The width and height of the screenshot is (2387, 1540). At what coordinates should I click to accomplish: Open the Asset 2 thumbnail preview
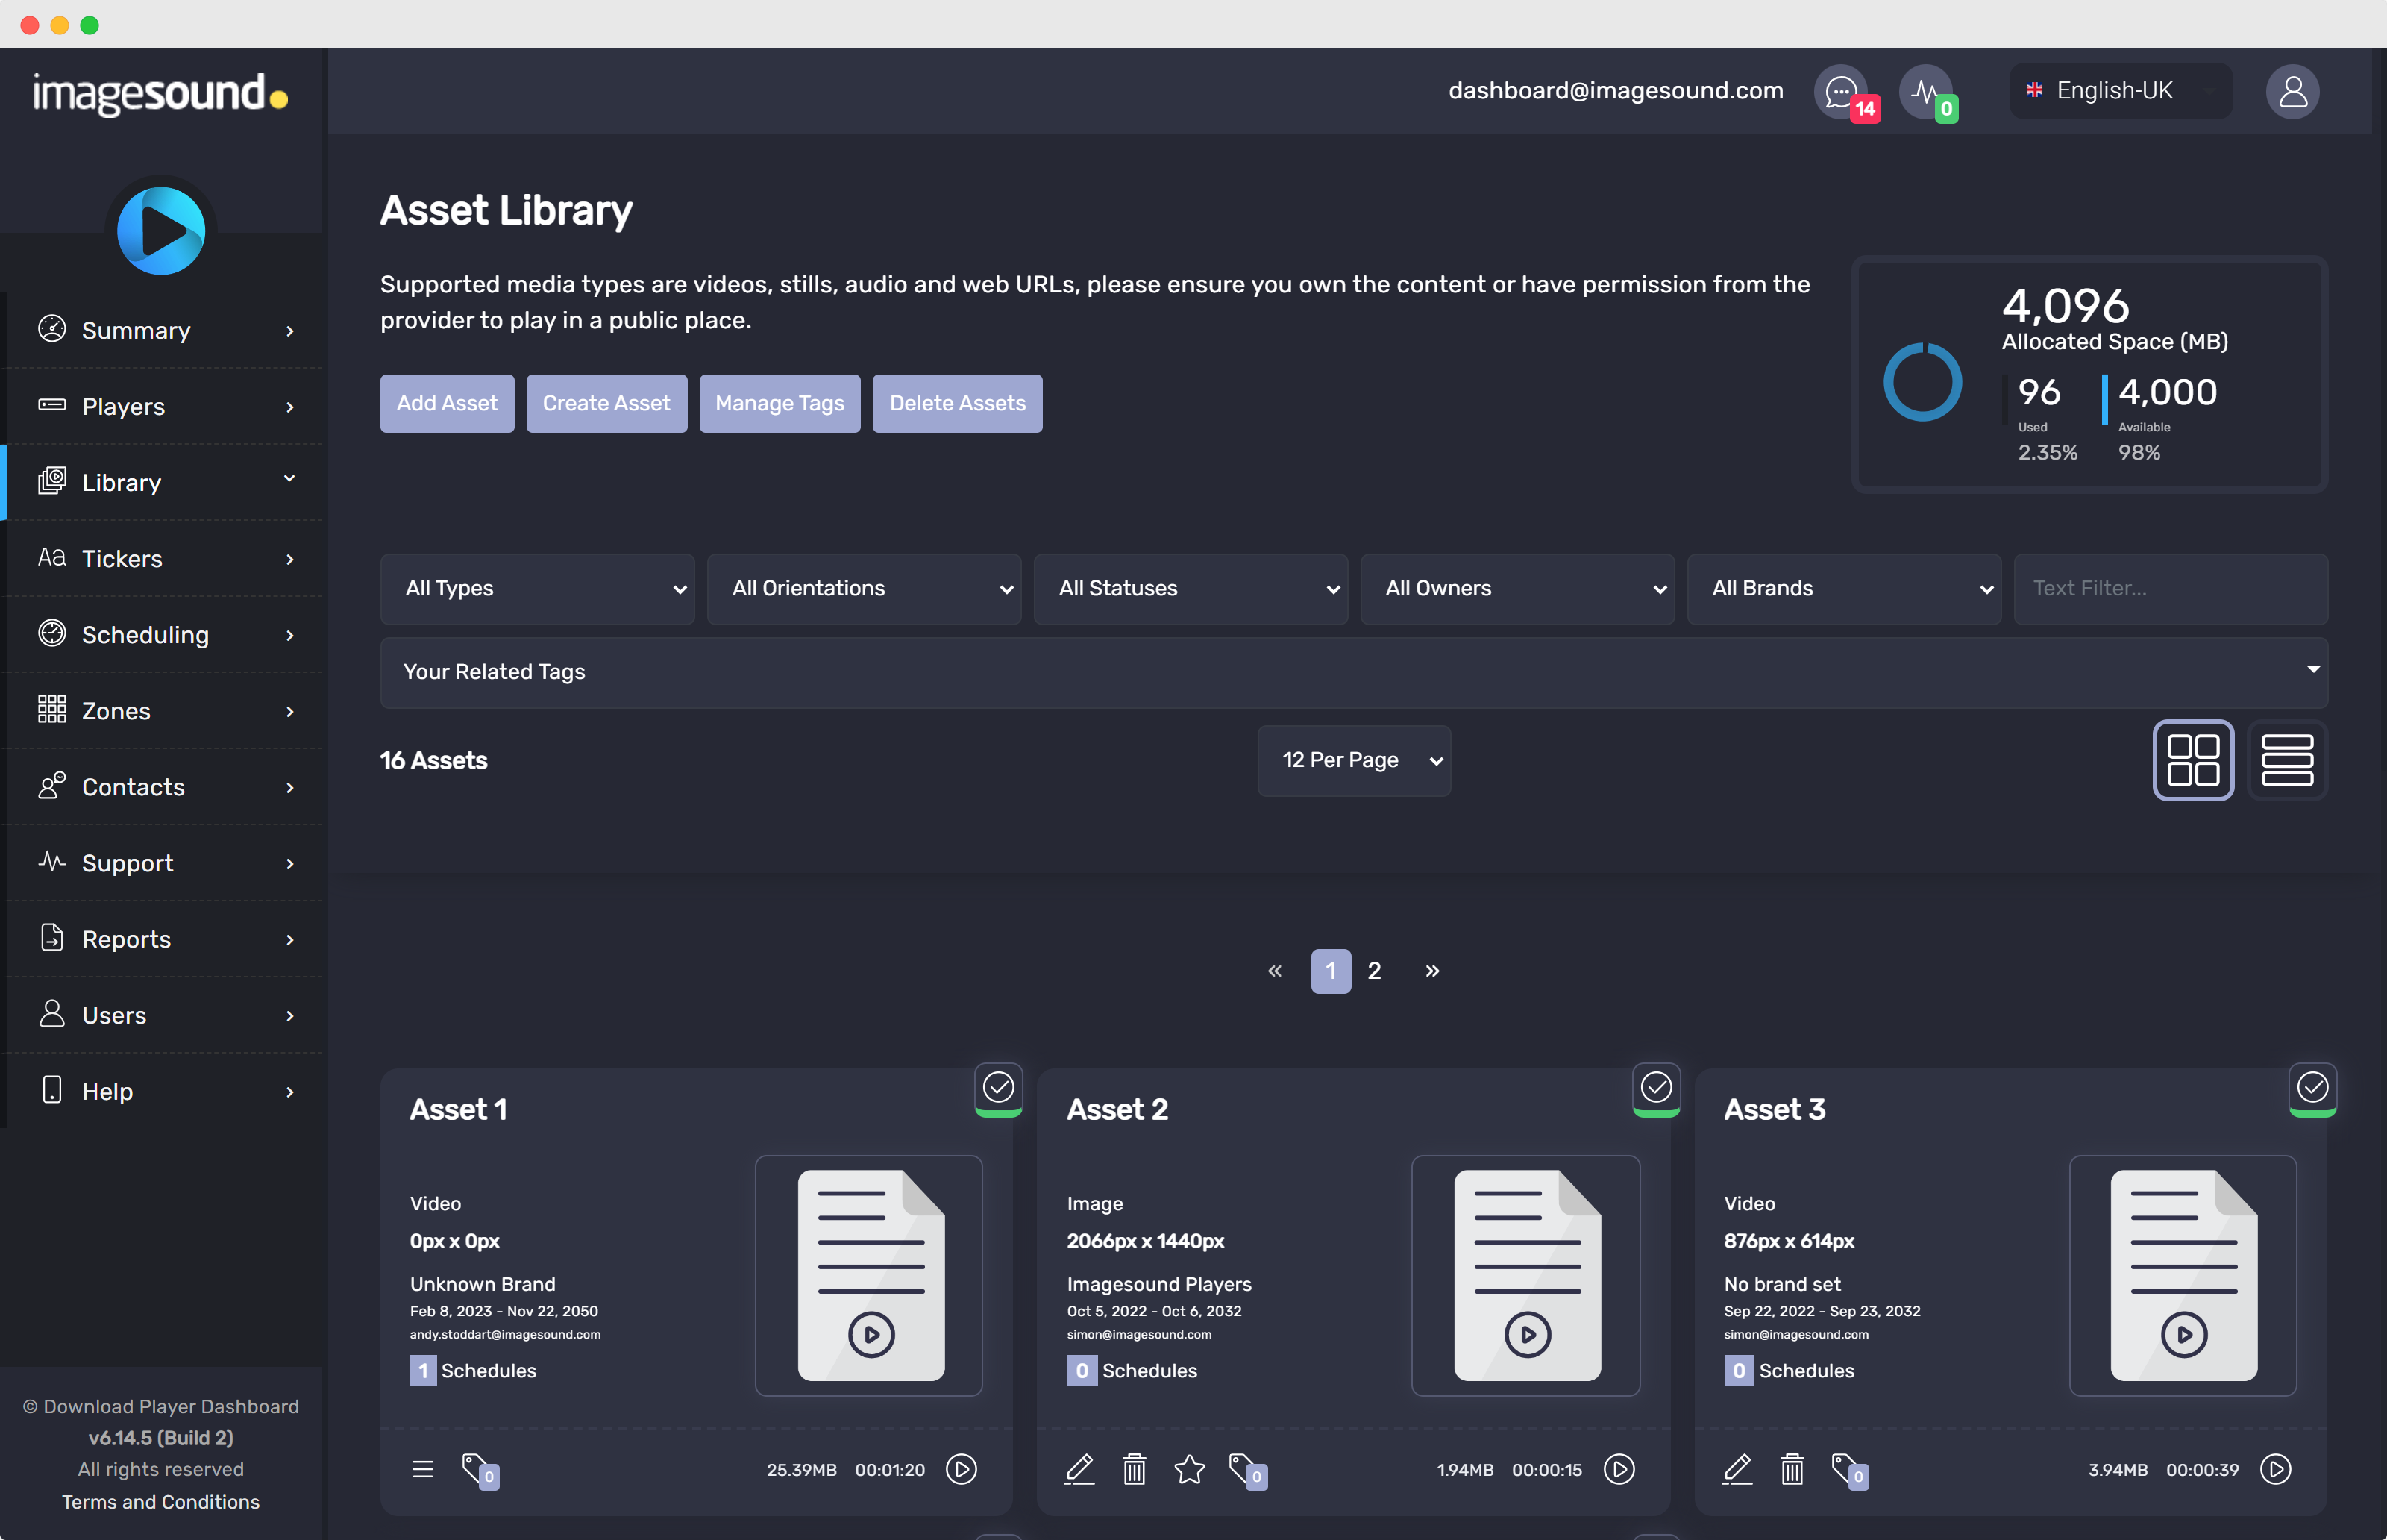pos(1525,1276)
